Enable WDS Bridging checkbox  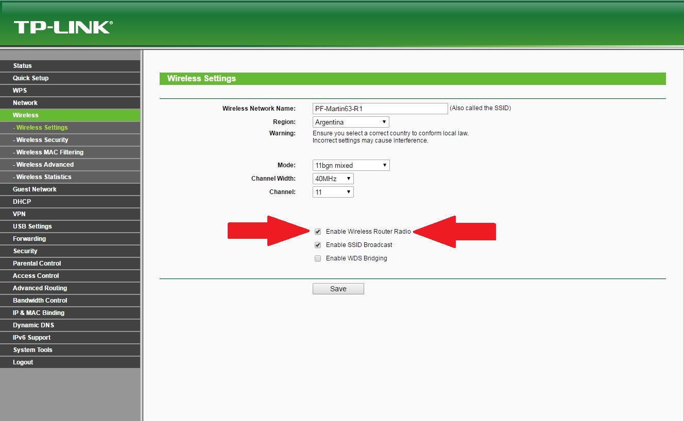click(x=318, y=258)
